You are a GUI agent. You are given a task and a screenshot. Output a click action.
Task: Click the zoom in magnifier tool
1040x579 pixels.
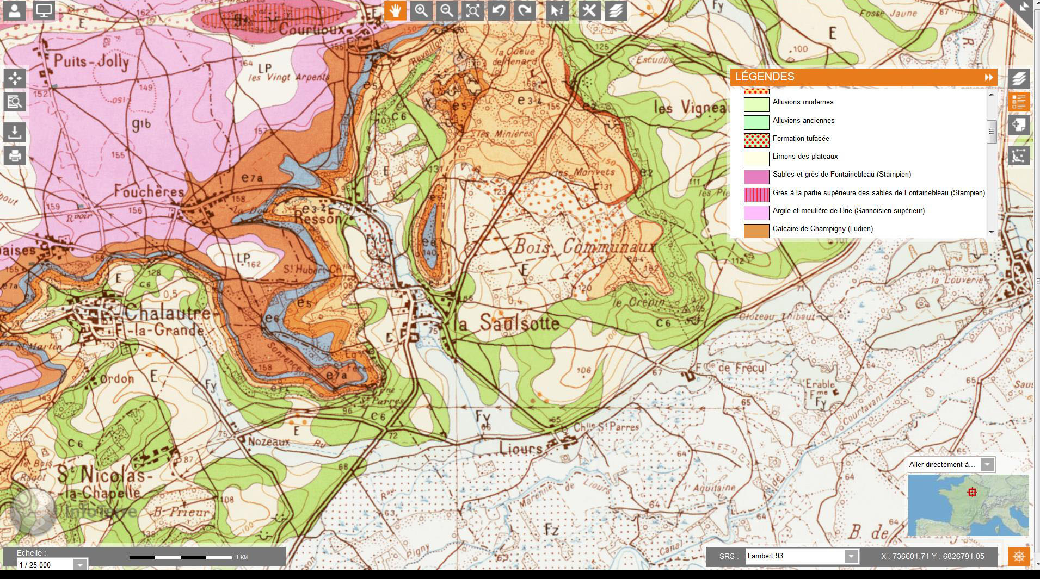pos(421,11)
